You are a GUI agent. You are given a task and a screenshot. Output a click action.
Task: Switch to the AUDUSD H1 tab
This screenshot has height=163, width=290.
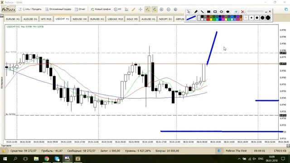click(148, 19)
